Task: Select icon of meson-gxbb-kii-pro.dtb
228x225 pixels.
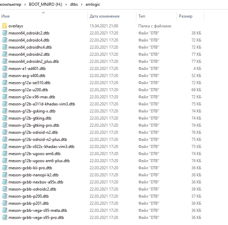Action: pos(4,168)
